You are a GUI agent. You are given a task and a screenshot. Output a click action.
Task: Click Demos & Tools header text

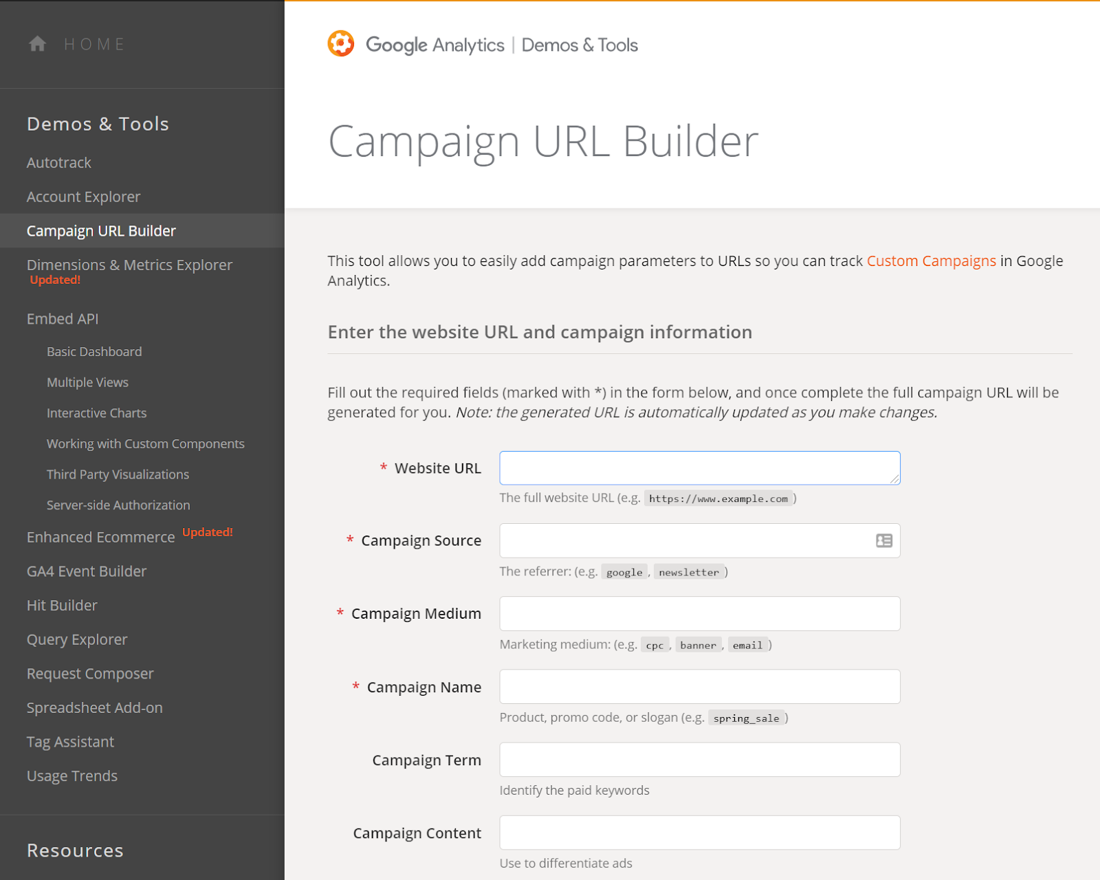(x=580, y=45)
